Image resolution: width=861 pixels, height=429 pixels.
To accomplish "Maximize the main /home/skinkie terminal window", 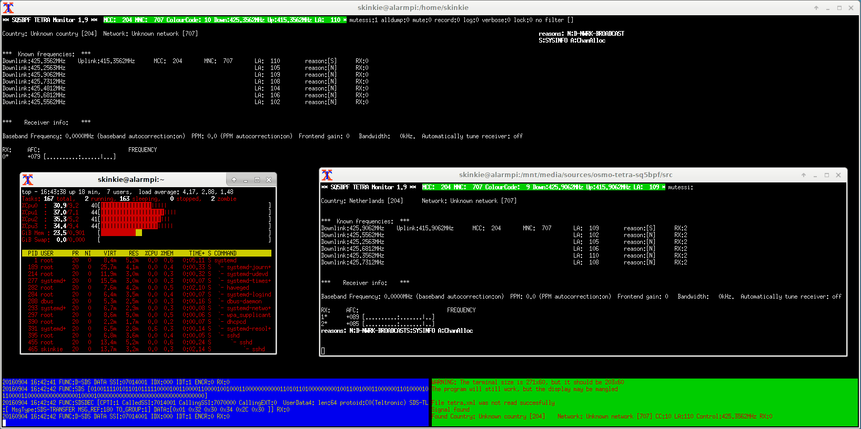I will coord(839,8).
